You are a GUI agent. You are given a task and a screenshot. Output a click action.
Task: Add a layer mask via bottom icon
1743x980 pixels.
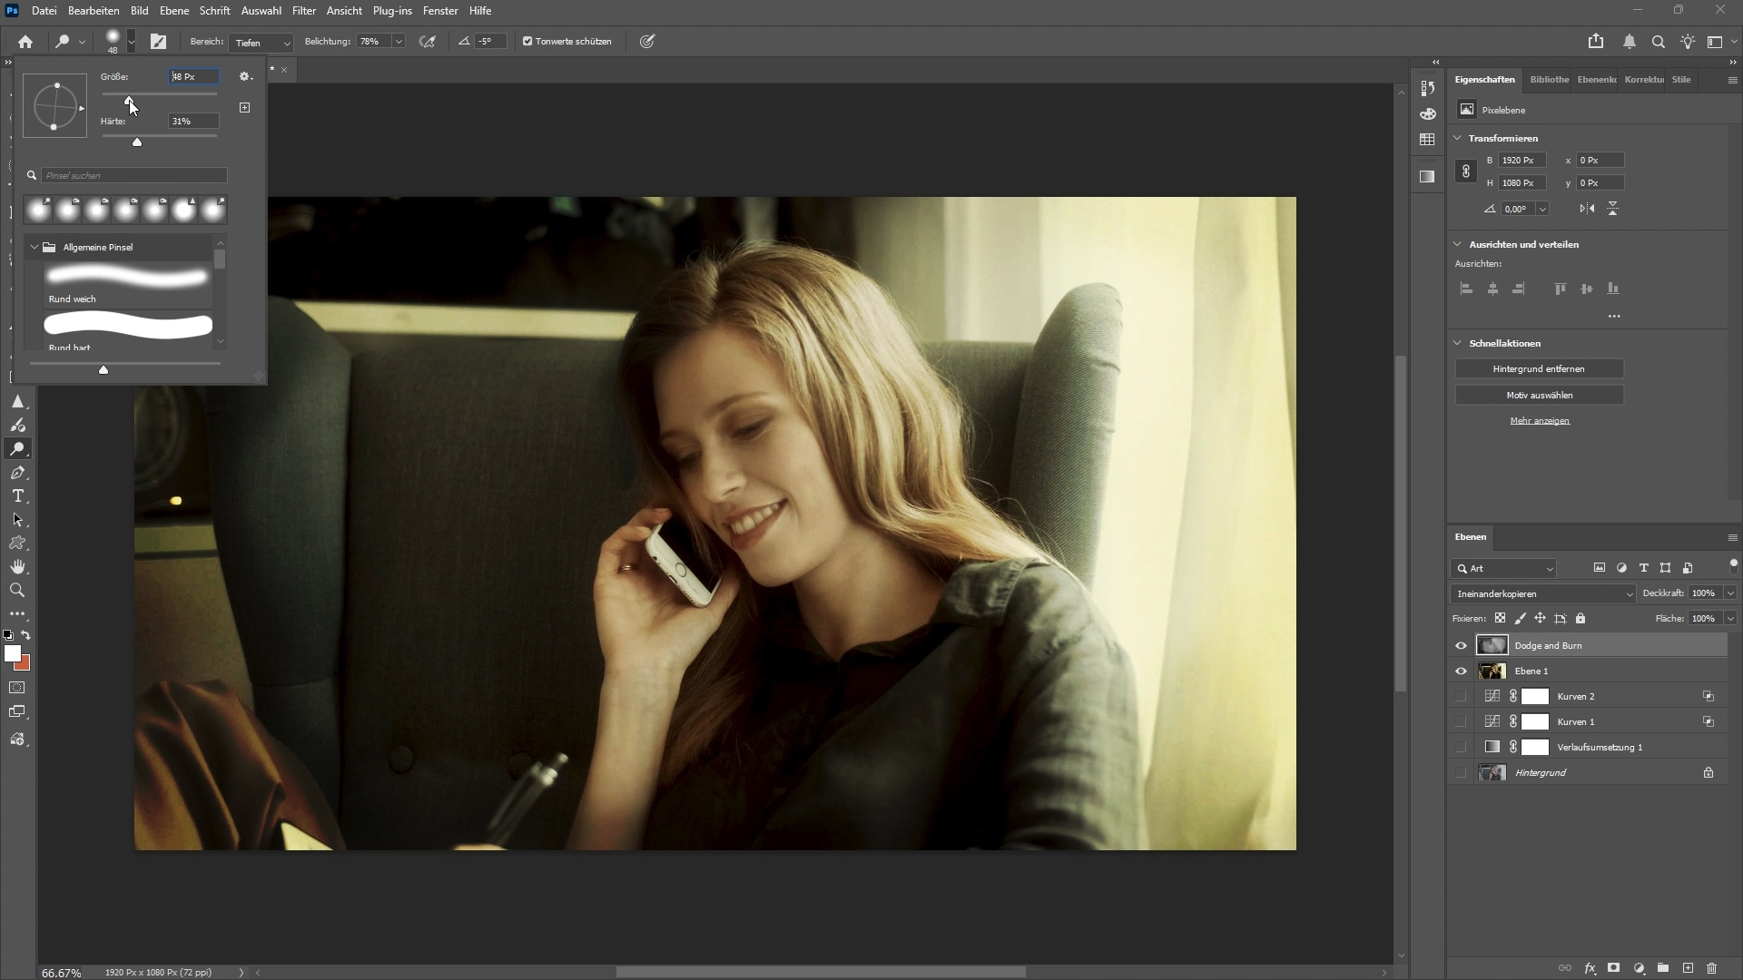tap(1613, 968)
